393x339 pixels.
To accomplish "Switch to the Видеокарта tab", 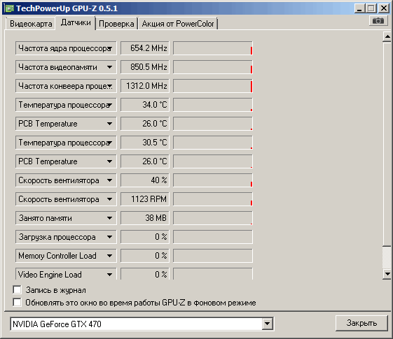I will point(31,24).
